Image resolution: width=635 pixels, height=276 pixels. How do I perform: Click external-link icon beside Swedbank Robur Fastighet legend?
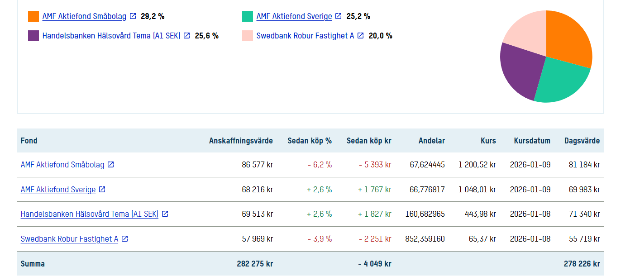(x=360, y=35)
